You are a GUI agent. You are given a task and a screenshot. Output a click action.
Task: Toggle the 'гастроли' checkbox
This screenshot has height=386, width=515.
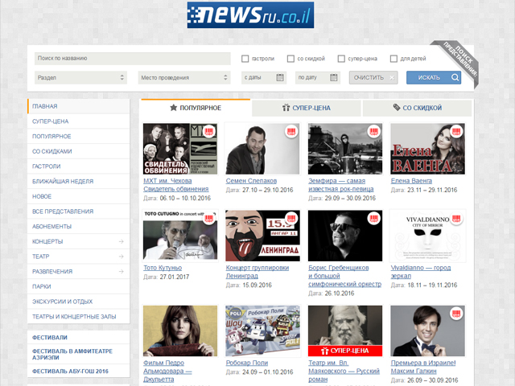(245, 59)
